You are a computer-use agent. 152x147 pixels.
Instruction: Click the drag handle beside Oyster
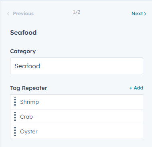click(x=15, y=131)
